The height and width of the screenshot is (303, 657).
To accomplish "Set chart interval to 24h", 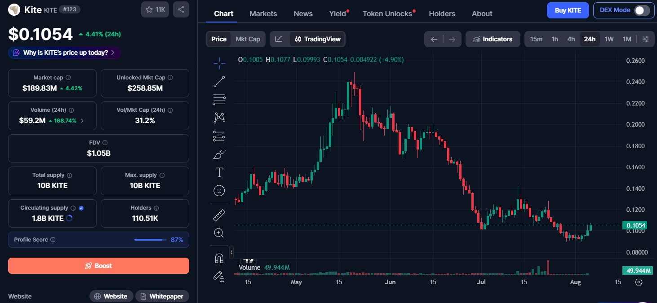I will tap(590, 39).
